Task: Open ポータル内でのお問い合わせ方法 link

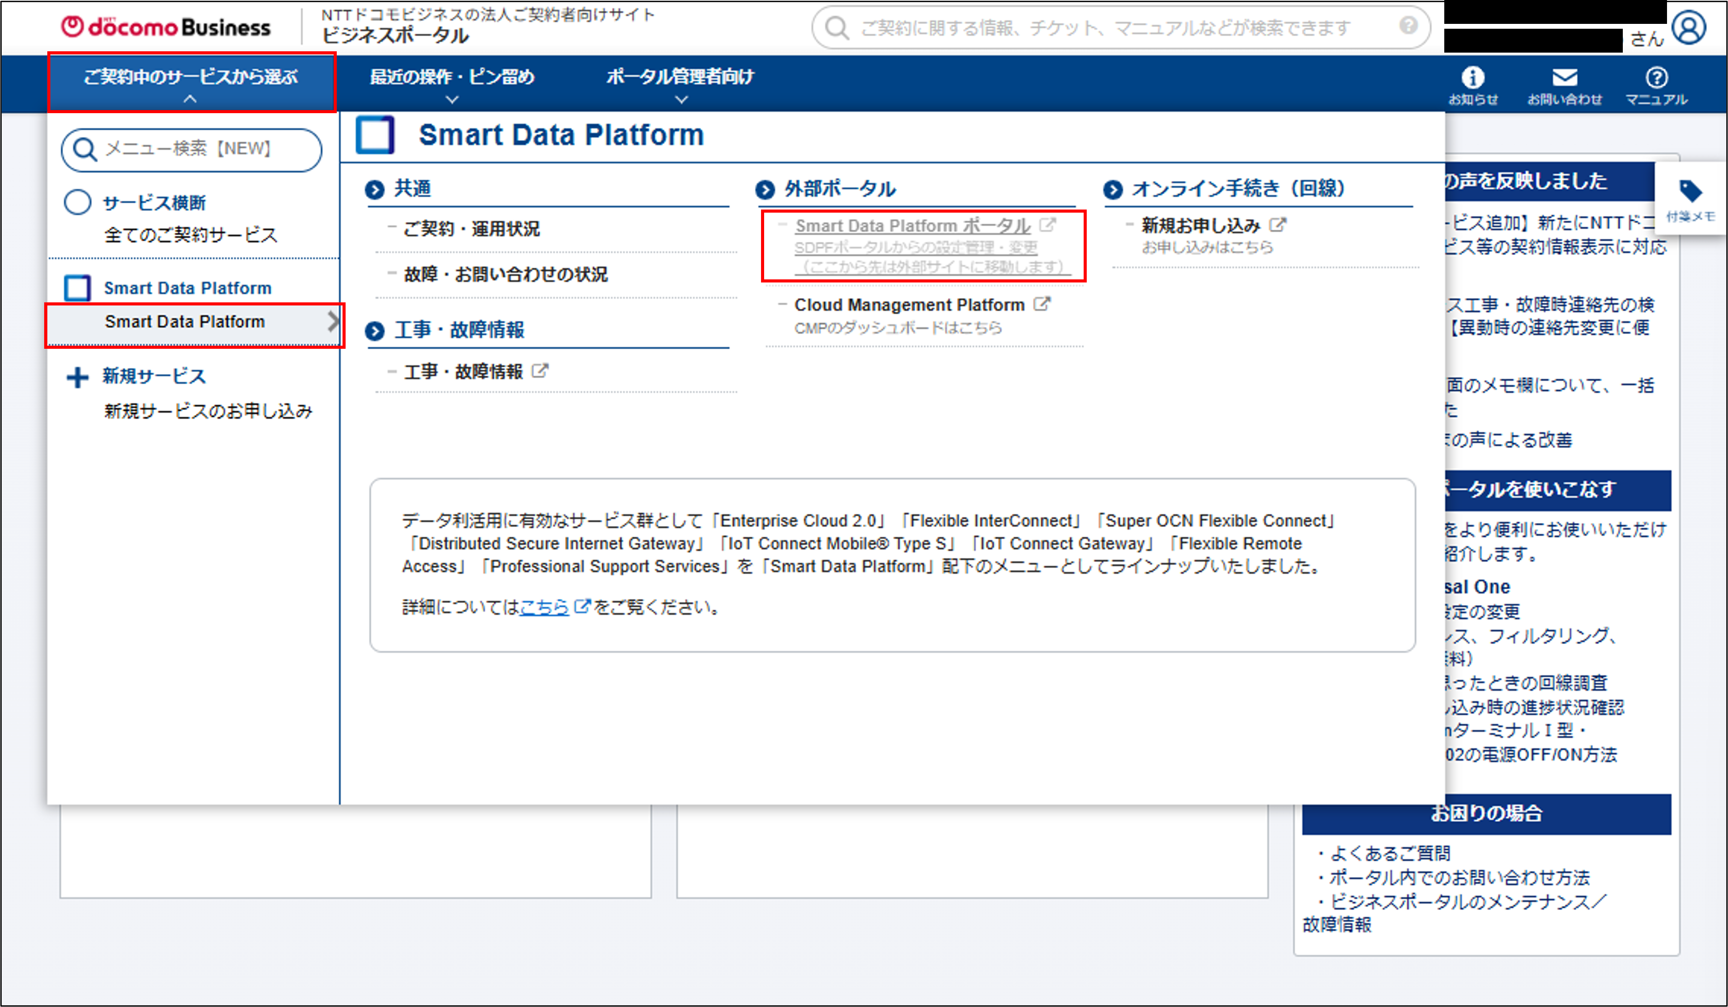Action: pos(1460,877)
